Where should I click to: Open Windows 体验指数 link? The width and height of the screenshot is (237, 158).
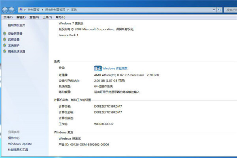tap(115, 69)
